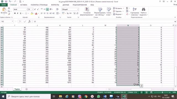The width and height of the screenshot is (177, 99).
Task: Open the Общий number format dropdown
Action: click(78, 9)
